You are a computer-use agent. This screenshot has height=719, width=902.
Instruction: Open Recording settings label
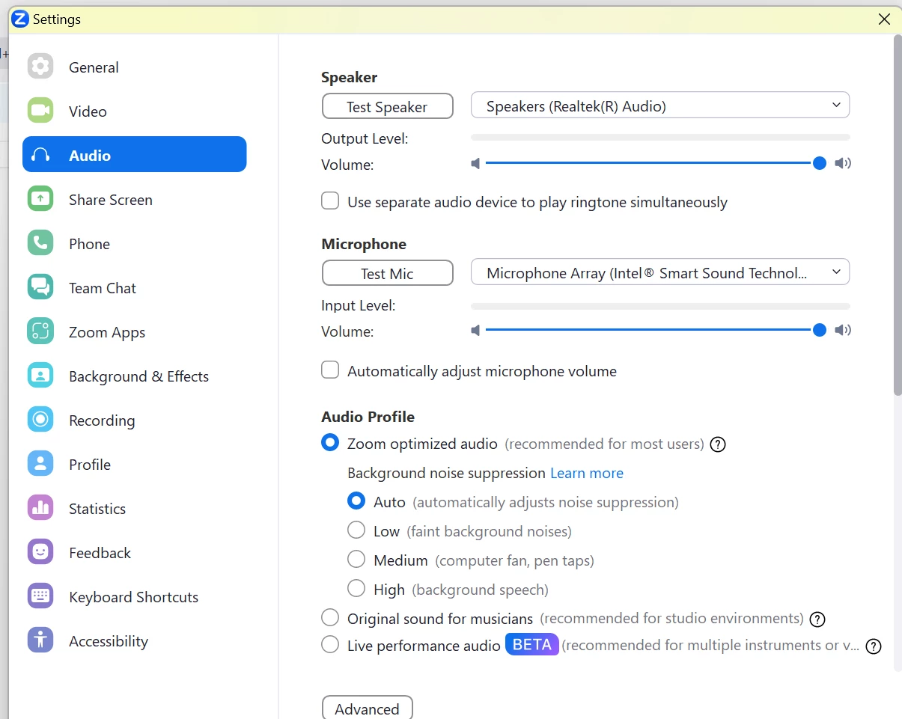tap(102, 420)
